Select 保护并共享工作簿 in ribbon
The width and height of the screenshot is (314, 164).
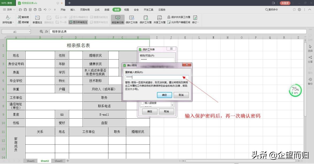tap(179, 17)
